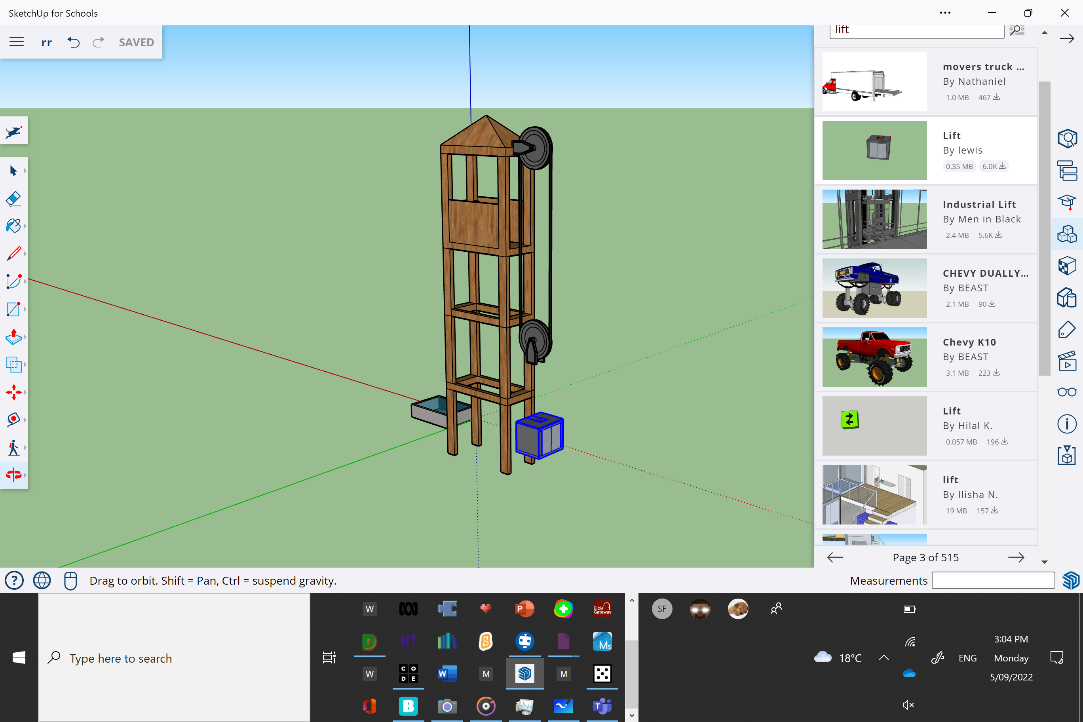The image size is (1083, 722).
Task: Expand the Arc tool flyout arrow
Action: (x=25, y=281)
